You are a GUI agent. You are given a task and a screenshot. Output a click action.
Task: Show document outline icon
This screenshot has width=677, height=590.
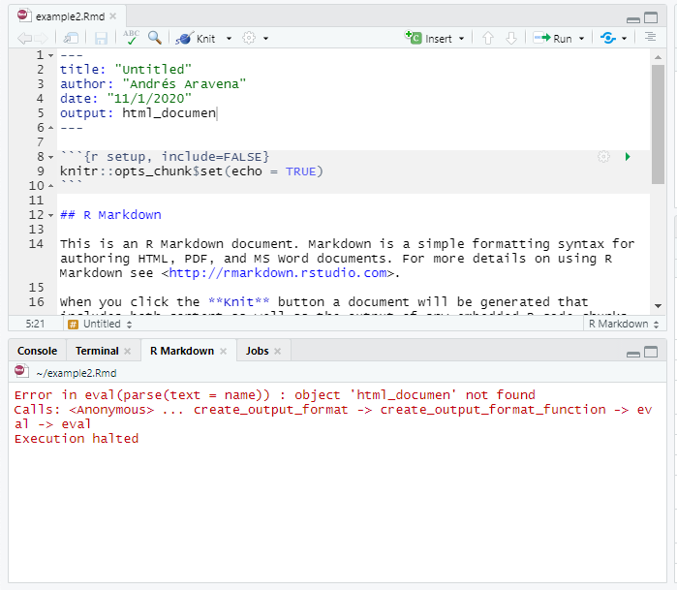651,38
